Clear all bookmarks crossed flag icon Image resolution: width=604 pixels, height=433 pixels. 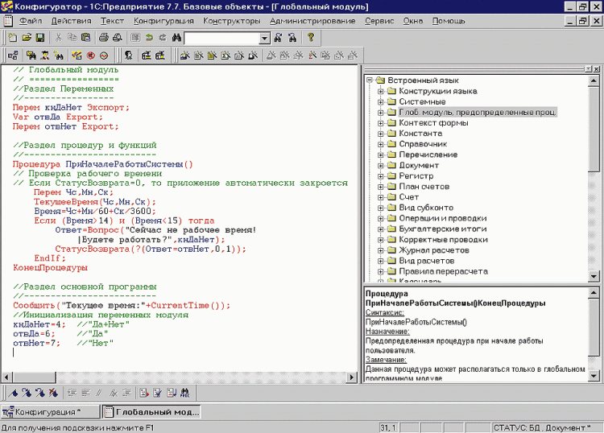tap(53, 393)
